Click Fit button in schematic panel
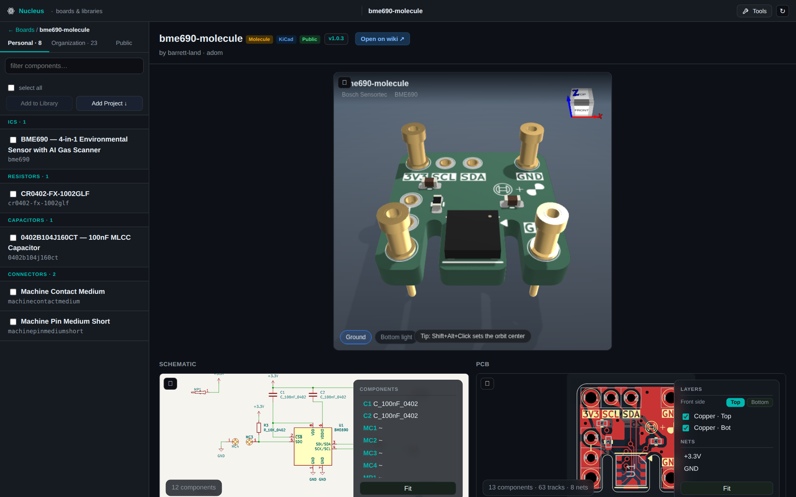This screenshot has height=497, width=796. click(408, 488)
